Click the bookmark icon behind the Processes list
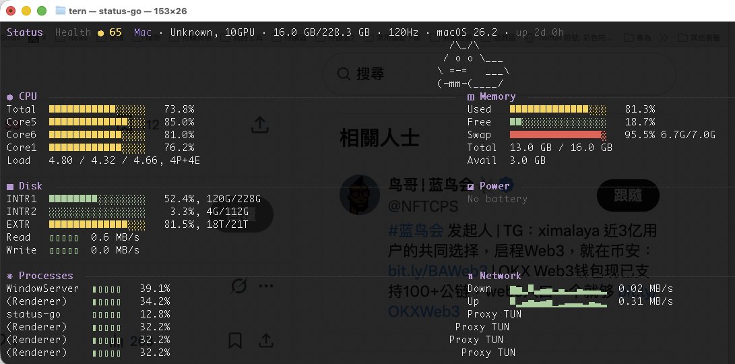Viewport: 735px width, 364px height. tap(235, 340)
